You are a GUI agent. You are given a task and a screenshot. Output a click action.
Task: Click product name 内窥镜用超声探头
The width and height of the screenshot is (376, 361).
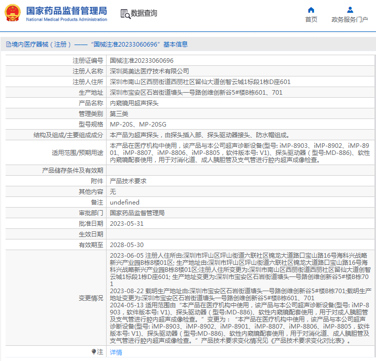coord(134,103)
